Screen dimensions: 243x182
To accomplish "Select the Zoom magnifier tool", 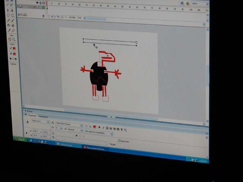I will tap(14, 39).
